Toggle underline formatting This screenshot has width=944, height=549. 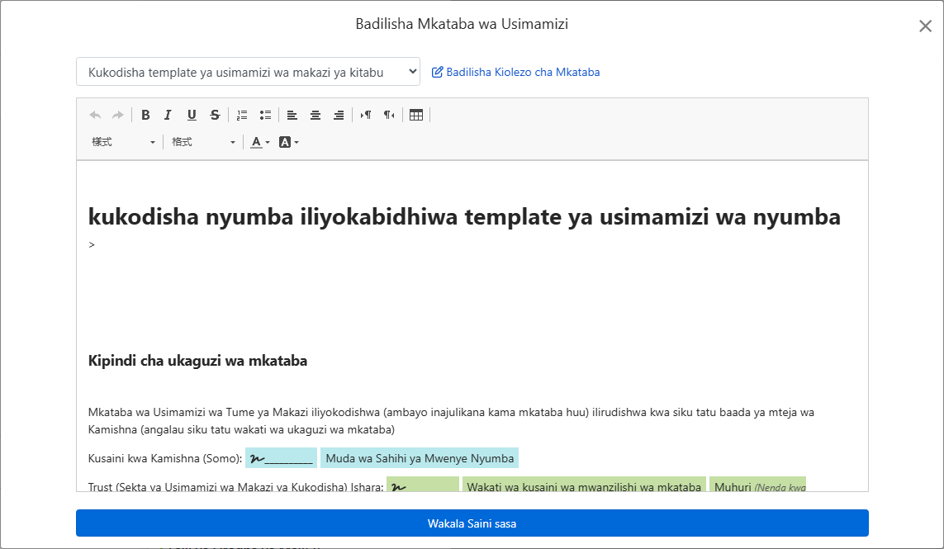coord(192,115)
